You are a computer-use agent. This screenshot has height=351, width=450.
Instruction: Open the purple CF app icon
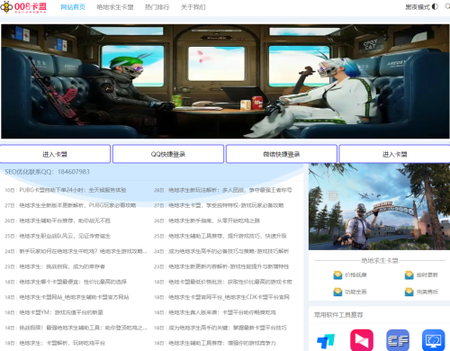(398, 340)
